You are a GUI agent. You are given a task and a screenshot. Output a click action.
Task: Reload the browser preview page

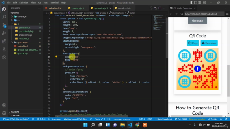(181, 14)
